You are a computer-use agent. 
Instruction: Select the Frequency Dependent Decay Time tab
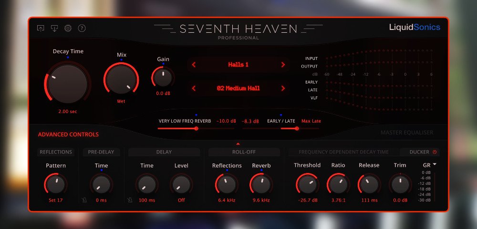coord(343,152)
